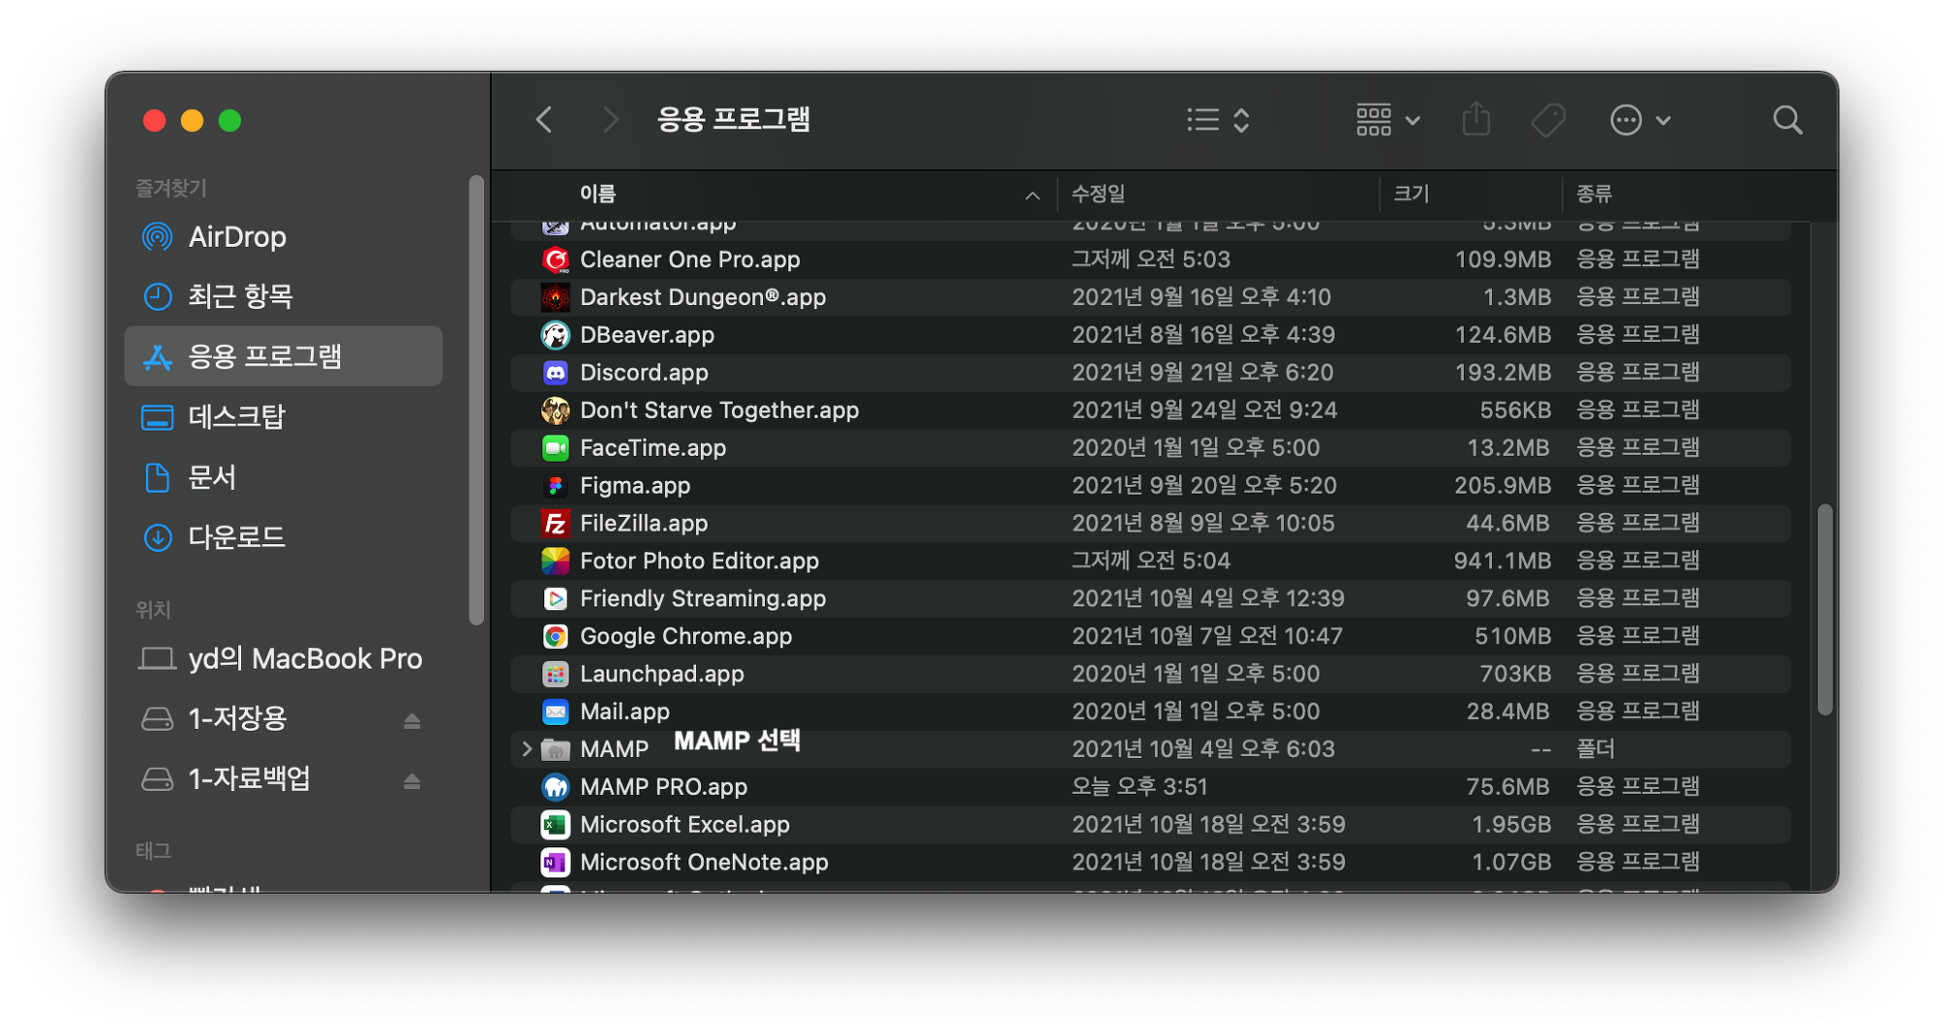Click the 폴더 kind cell for MAMP
Screen dimensions: 1944x1032
click(1595, 749)
